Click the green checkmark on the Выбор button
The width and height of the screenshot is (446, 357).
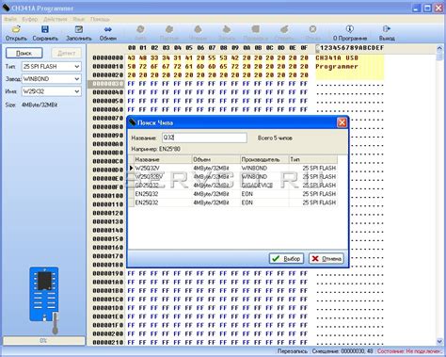tap(276, 259)
